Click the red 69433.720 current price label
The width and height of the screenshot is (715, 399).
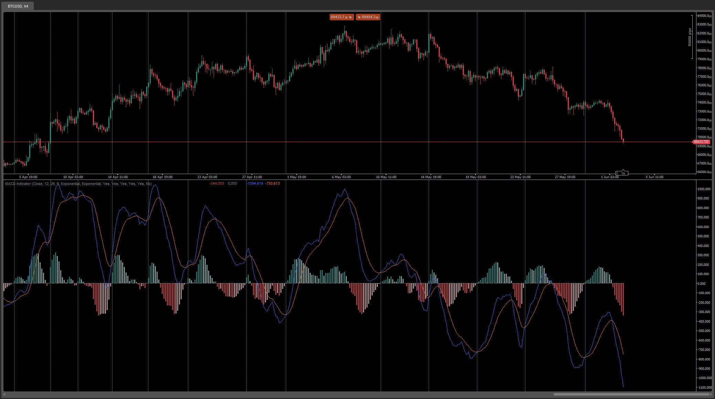[701, 142]
